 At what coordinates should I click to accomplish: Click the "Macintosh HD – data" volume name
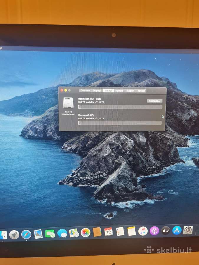89,99
